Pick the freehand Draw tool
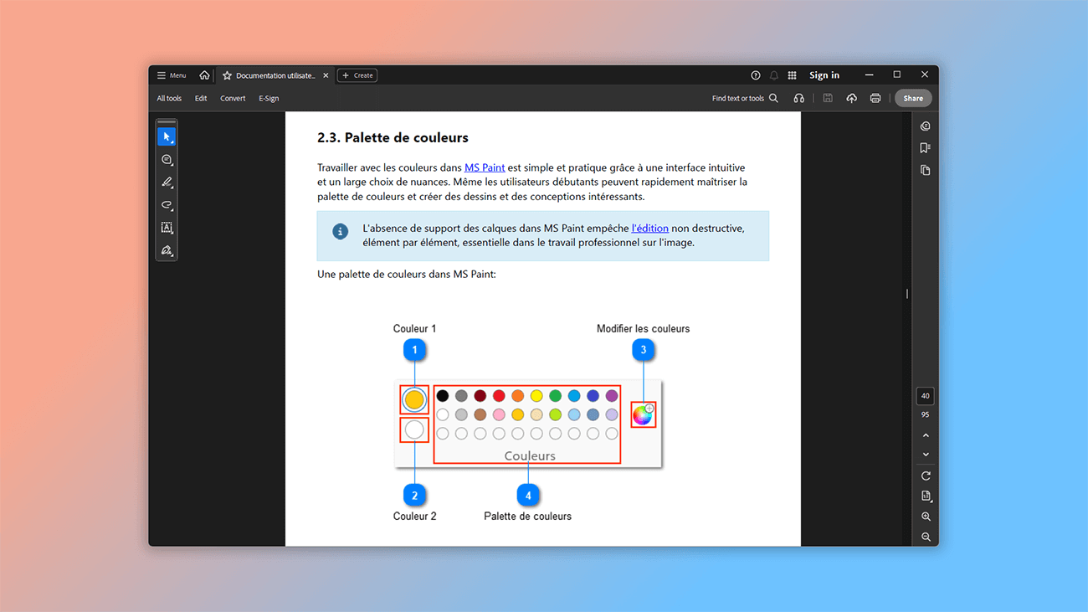This screenshot has height=612, width=1088. [x=167, y=205]
